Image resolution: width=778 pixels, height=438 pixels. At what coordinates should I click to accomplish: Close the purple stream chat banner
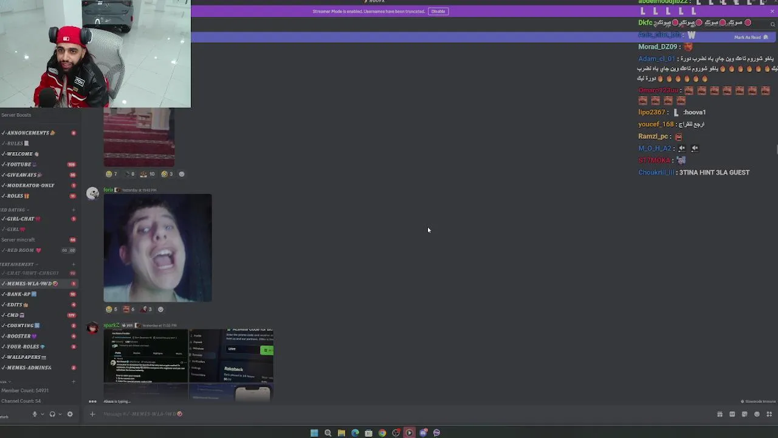[772, 12]
